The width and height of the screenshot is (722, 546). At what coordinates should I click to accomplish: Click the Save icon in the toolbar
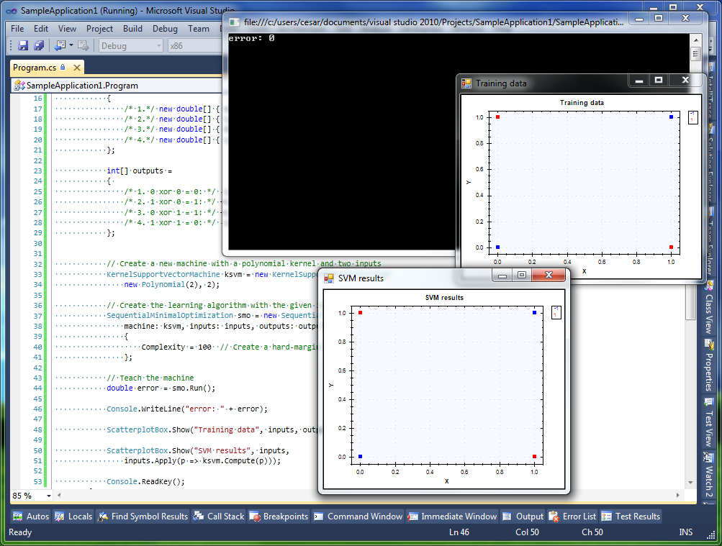pos(23,46)
